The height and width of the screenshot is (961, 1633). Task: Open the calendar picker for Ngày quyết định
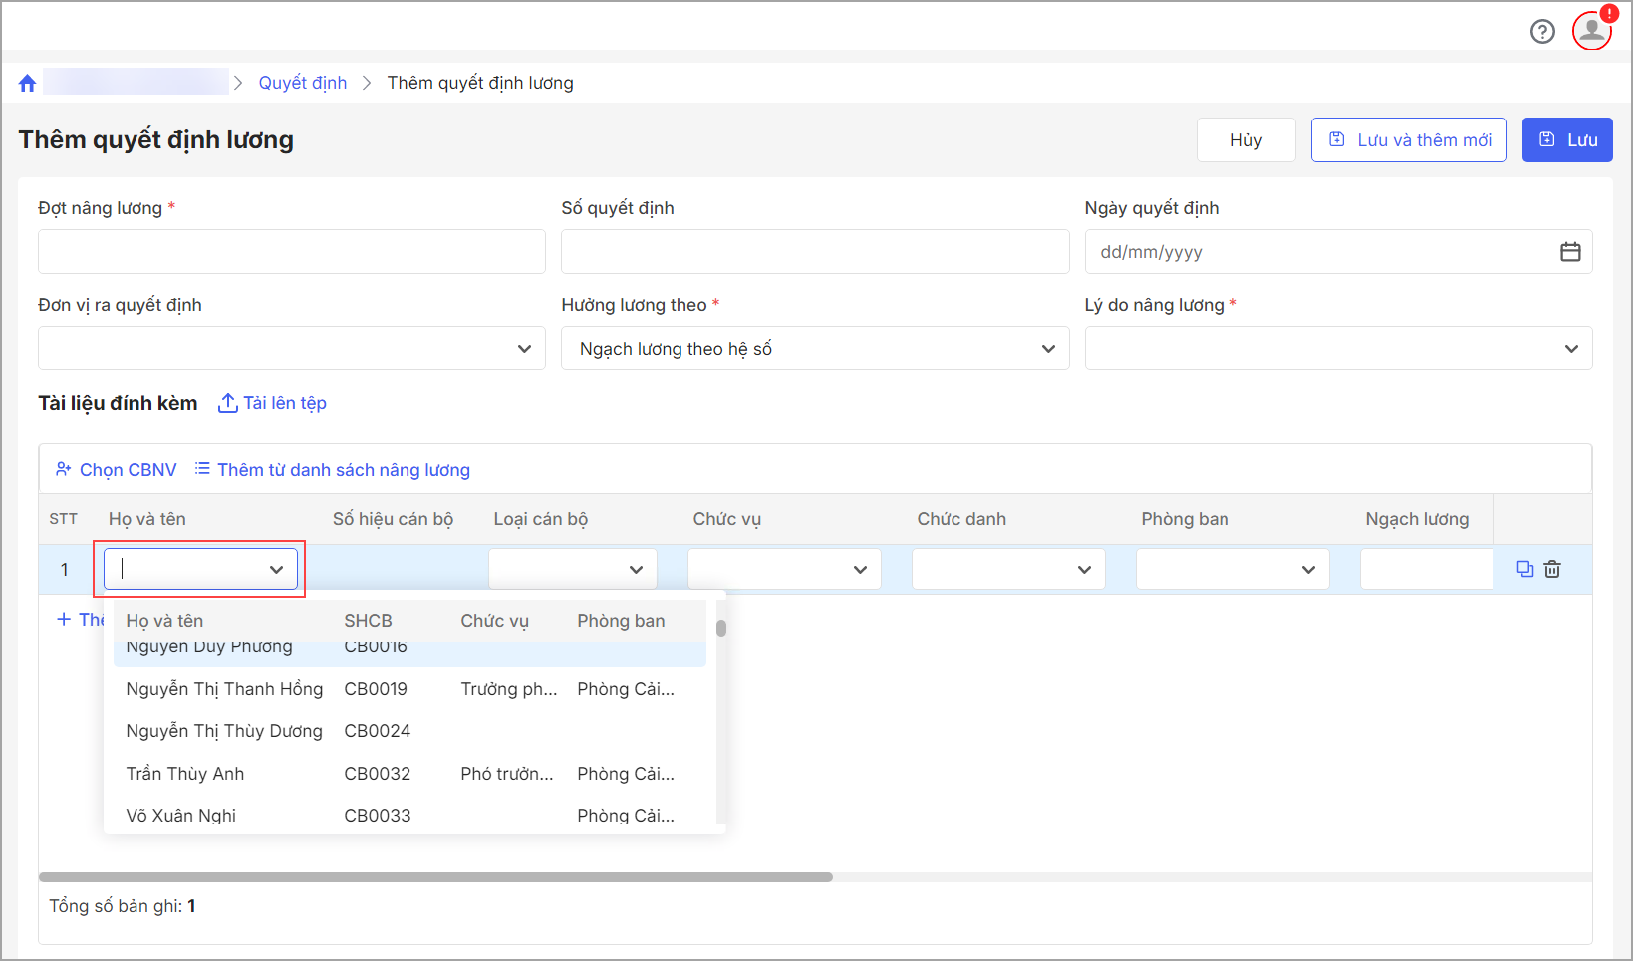point(1569,252)
